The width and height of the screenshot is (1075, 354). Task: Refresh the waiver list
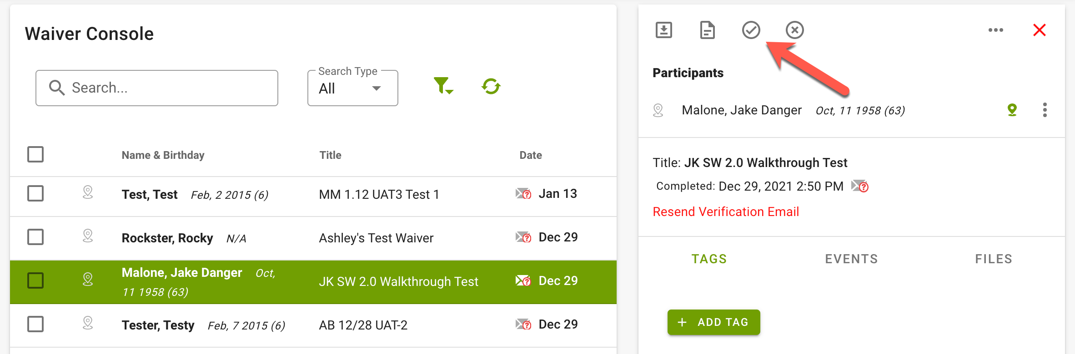click(x=491, y=86)
